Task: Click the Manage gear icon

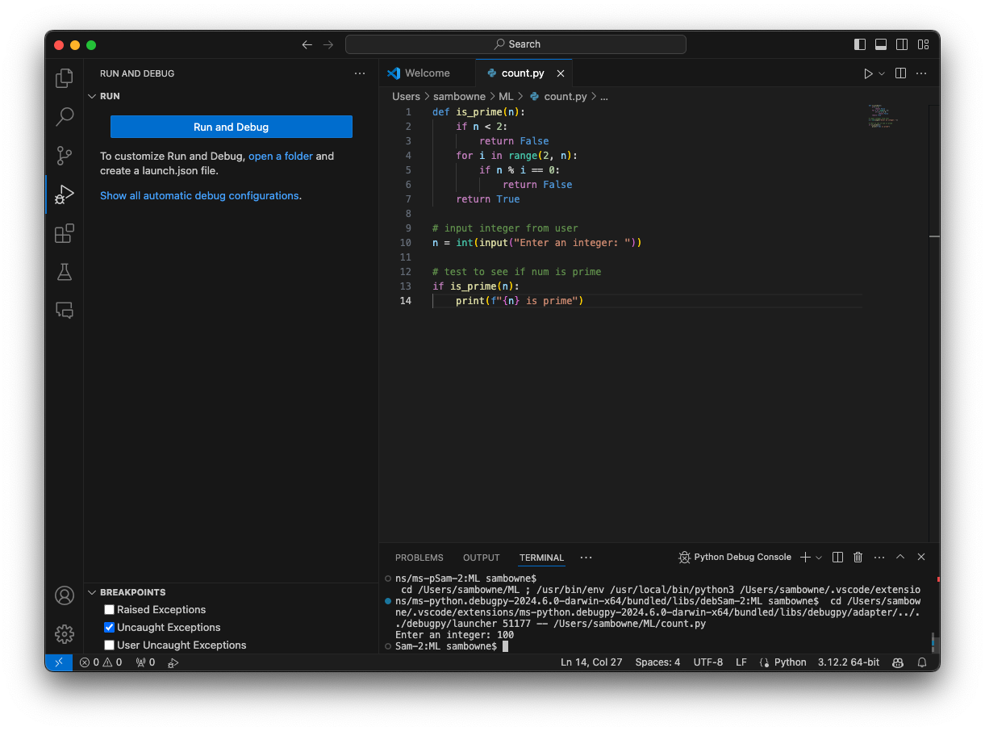Action: coord(65,633)
